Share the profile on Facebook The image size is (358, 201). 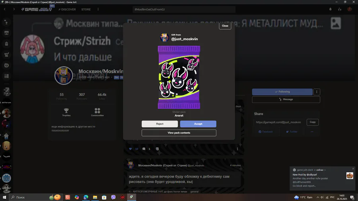click(266, 131)
